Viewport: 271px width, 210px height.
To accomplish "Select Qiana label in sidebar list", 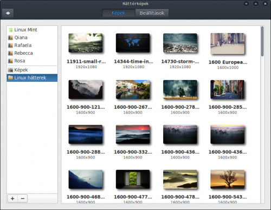I will click(21, 37).
